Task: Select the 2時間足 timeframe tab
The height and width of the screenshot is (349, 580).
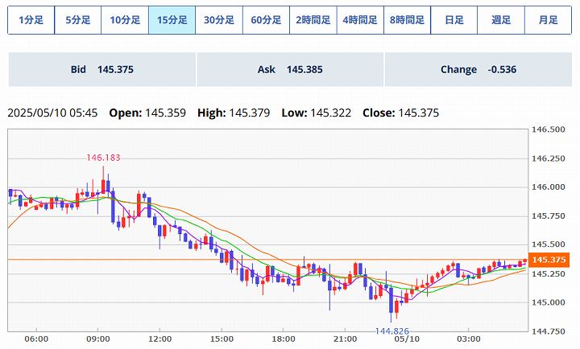Action: 313,20
